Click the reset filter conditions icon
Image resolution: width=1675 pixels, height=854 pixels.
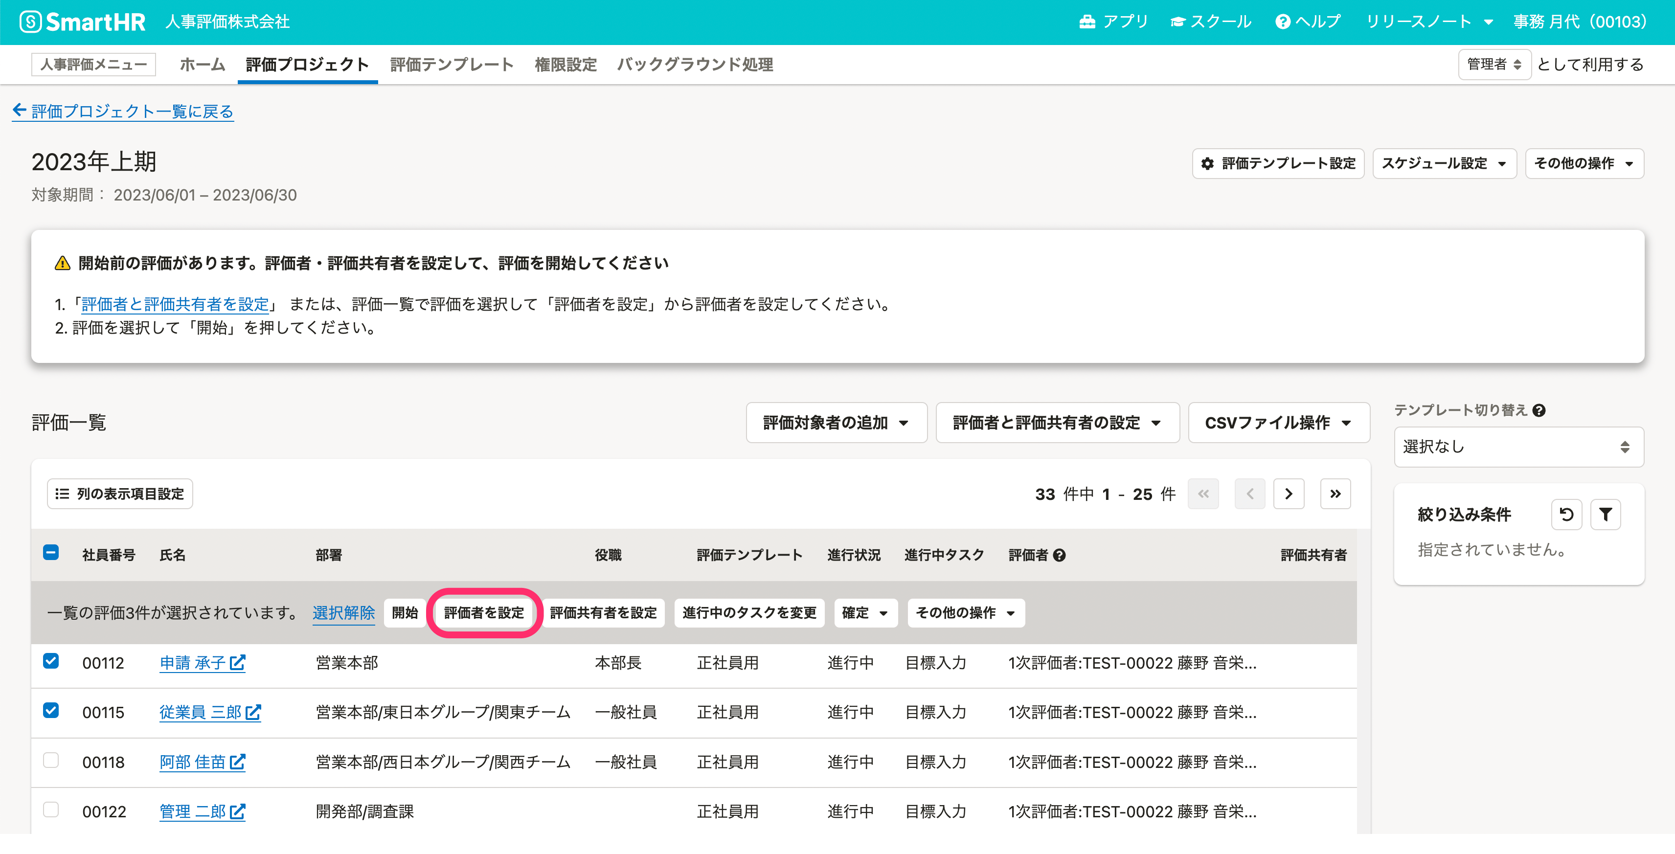[1566, 515]
